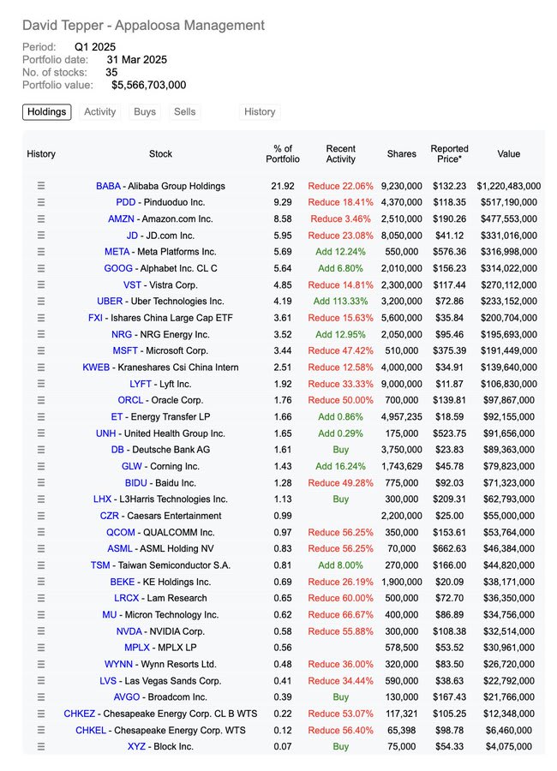Open the AMZN ticker link
The height and width of the screenshot is (771, 557).
[121, 218]
